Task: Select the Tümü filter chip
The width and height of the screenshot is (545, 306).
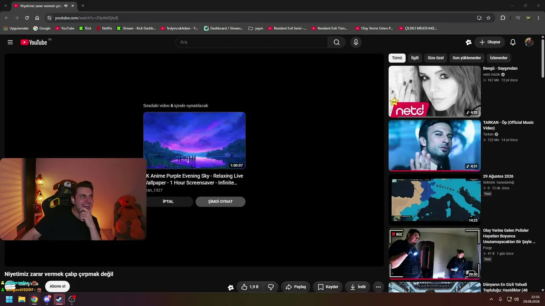Action: click(397, 58)
